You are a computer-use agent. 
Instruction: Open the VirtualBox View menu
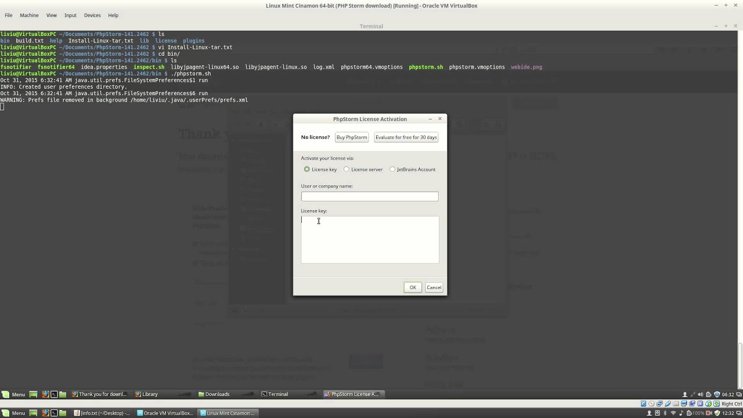coord(52,15)
